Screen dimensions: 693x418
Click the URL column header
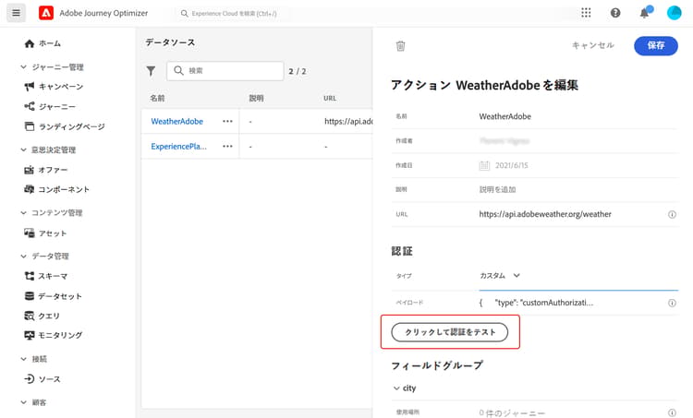click(x=330, y=98)
